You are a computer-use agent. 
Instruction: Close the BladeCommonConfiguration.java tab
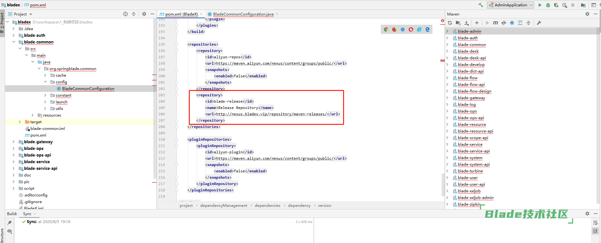point(277,14)
